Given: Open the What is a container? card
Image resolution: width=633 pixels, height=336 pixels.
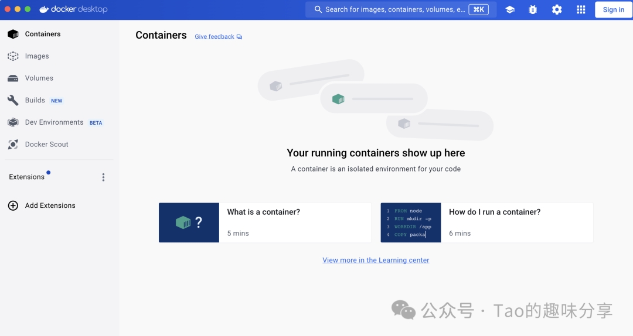Looking at the screenshot, I should (265, 222).
